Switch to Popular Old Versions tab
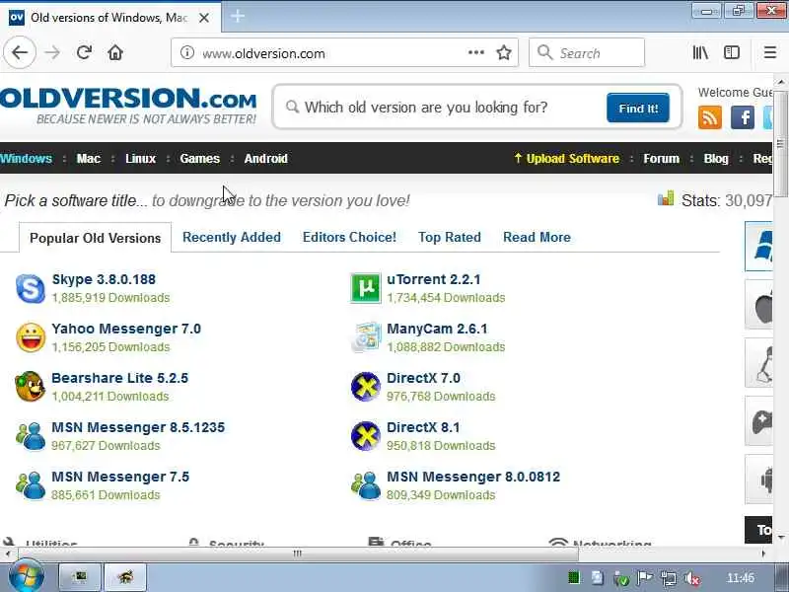The height and width of the screenshot is (592, 789). pyautogui.click(x=95, y=238)
